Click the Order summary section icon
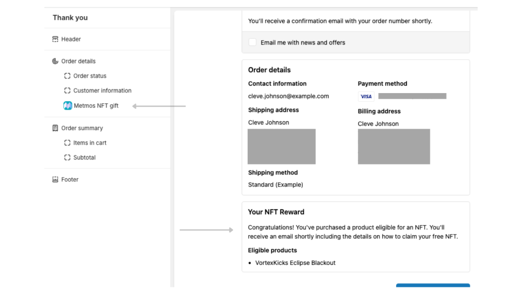The height and width of the screenshot is (293, 522). [55, 128]
